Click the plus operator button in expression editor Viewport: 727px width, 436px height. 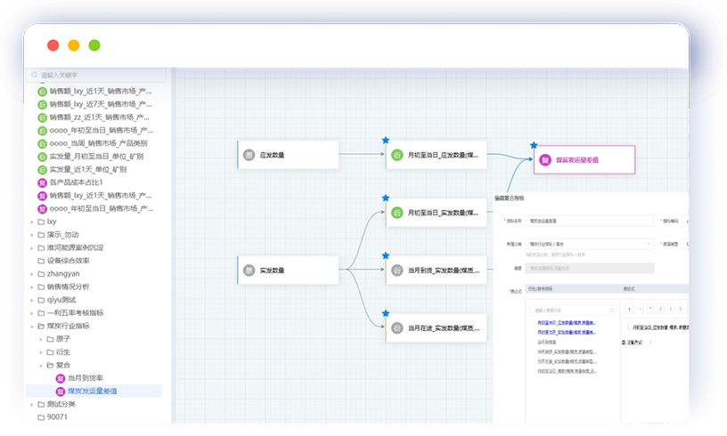630,309
